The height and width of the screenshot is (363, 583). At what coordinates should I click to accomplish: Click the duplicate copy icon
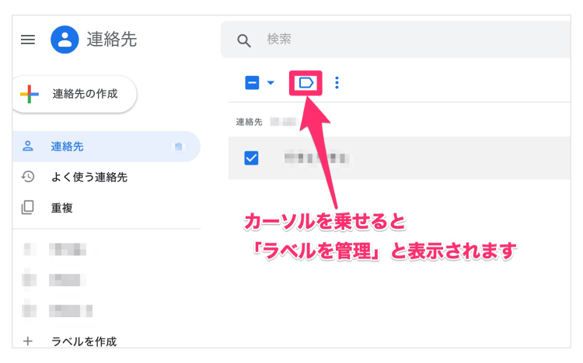point(28,207)
